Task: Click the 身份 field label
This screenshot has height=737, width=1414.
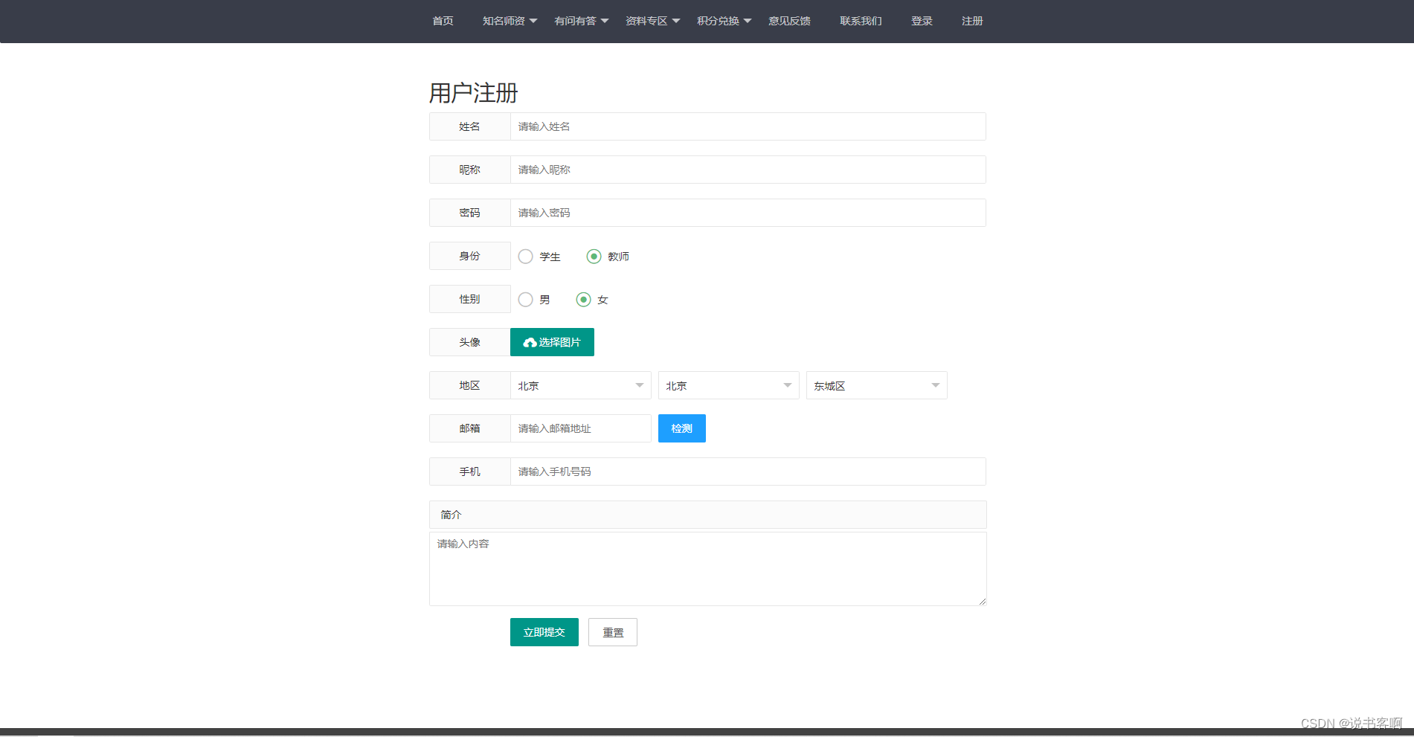Action: [x=470, y=256]
